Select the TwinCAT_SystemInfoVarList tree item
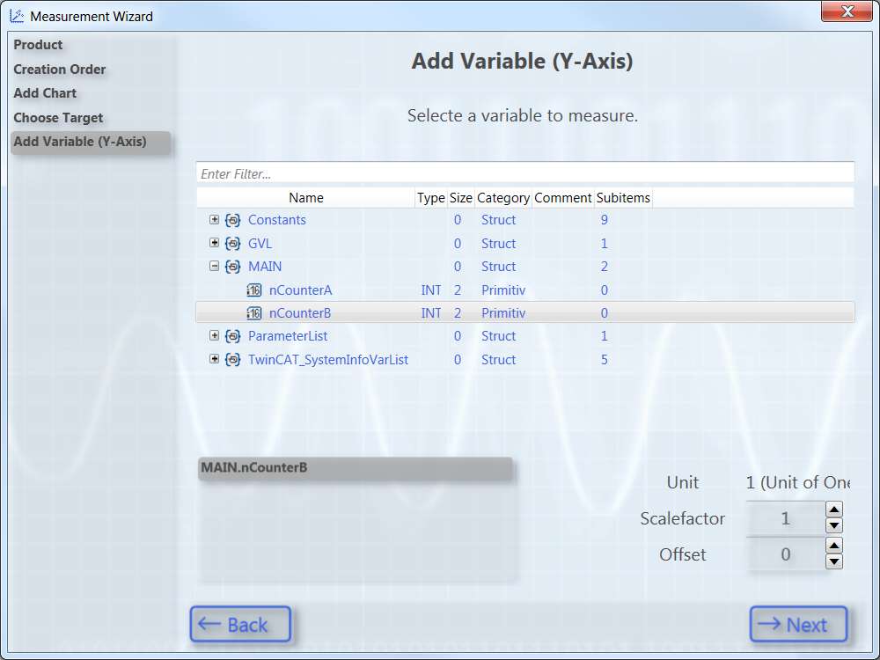This screenshot has width=880, height=660. 328,360
